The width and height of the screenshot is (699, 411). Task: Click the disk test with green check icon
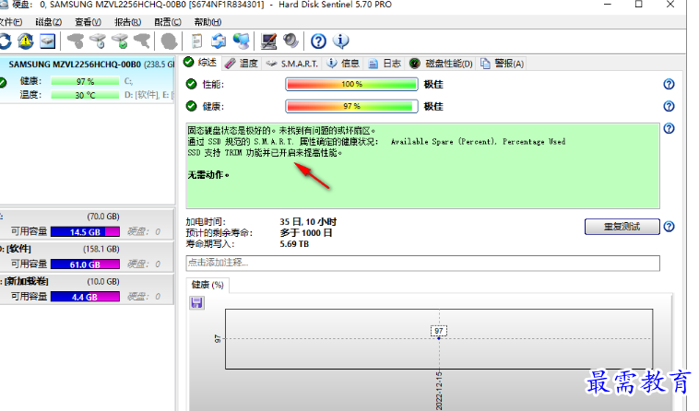[120, 41]
